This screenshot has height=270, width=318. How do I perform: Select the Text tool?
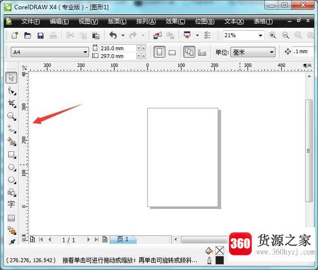(x=11, y=204)
